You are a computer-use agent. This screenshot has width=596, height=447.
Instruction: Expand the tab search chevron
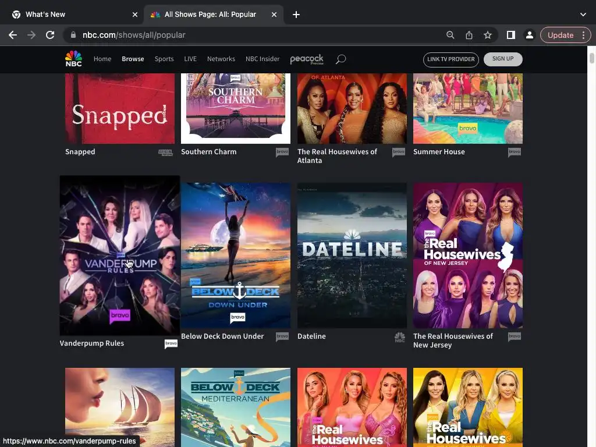(x=583, y=15)
